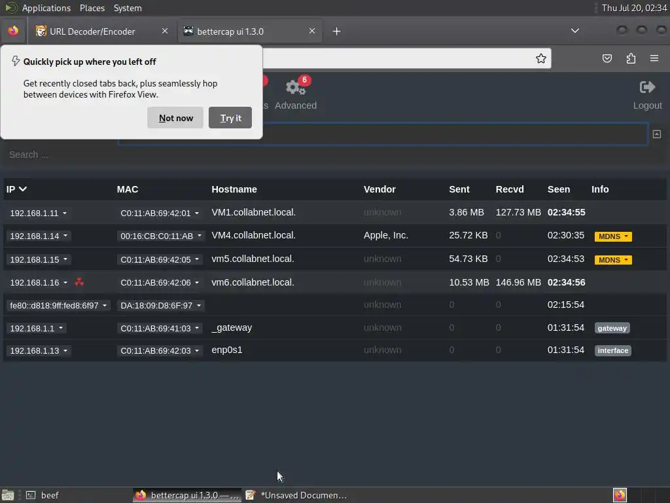Open the Advanced settings gear icon

(x=295, y=87)
